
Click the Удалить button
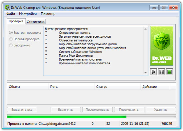(x=161, y=110)
